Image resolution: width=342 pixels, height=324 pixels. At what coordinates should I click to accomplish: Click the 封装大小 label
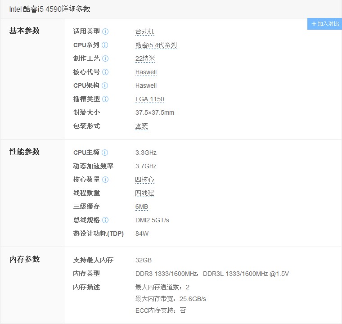(x=86, y=112)
